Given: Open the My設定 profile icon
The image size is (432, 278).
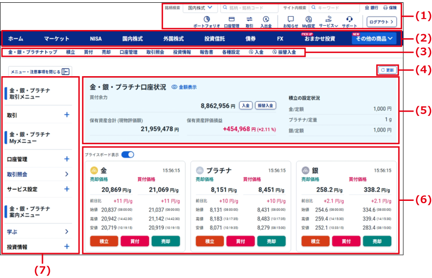Looking at the screenshot, I should tap(308, 19).
